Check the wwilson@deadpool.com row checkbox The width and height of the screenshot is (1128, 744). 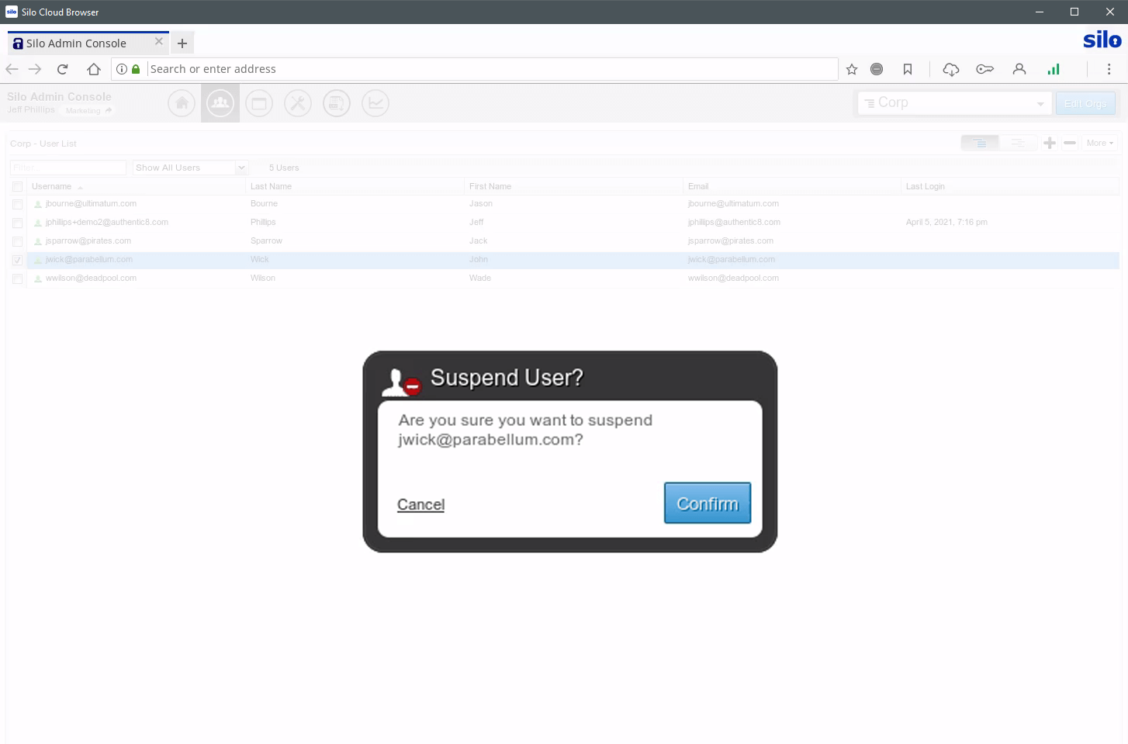17,279
